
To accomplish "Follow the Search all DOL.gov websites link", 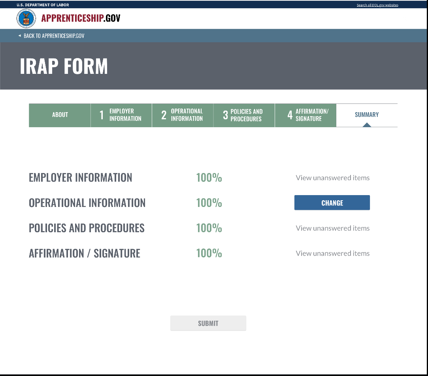I will pos(377,5).
